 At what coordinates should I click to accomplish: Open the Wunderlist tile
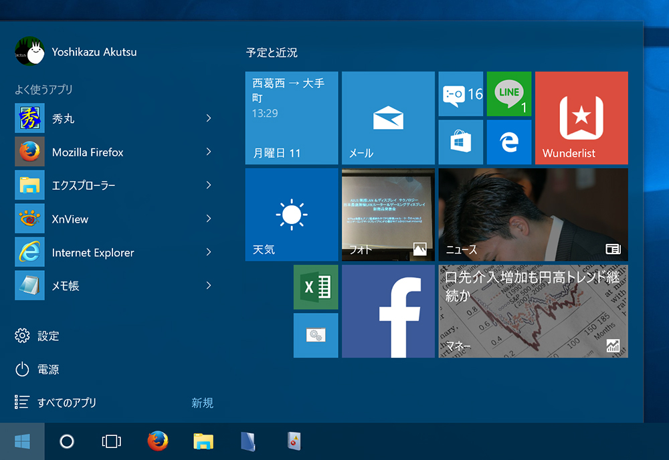[x=581, y=117]
